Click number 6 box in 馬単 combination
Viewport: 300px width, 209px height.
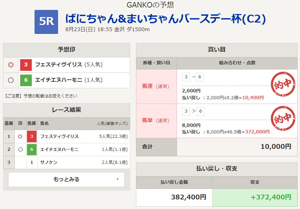[201, 111]
